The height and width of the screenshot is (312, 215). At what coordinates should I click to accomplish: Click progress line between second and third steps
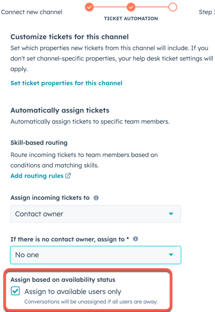pos(152,7)
